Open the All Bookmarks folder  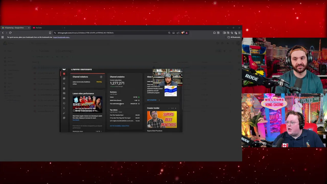pyautogui.click(x=234, y=37)
